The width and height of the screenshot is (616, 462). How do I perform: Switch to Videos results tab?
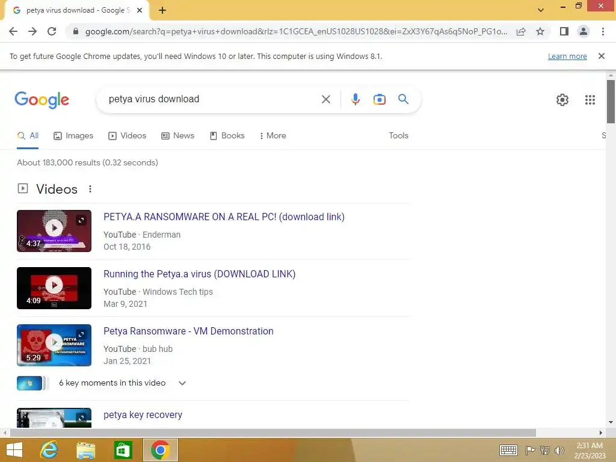[127, 135]
